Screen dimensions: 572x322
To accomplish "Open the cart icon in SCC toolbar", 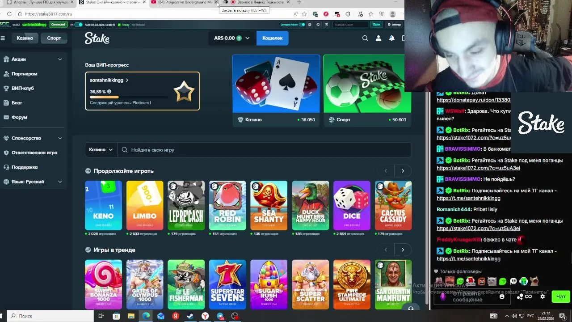I will 326,25.
